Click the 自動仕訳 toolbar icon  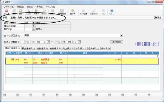point(94,12)
